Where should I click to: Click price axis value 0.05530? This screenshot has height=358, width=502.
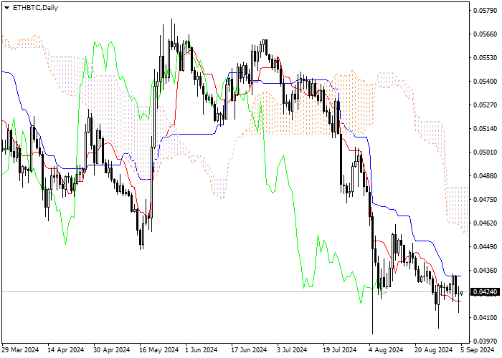(485, 58)
